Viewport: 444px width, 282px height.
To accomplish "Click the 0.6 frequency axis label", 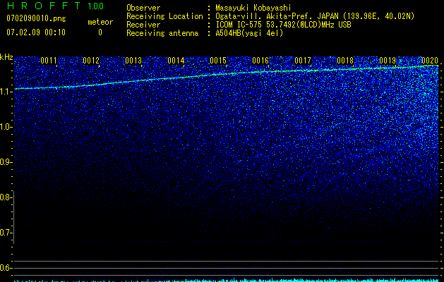I will click(x=6, y=268).
